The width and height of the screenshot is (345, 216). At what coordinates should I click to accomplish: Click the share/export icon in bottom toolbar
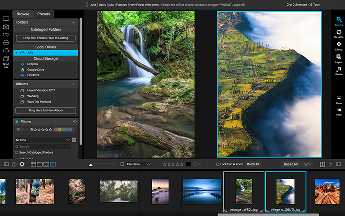[x=322, y=164]
